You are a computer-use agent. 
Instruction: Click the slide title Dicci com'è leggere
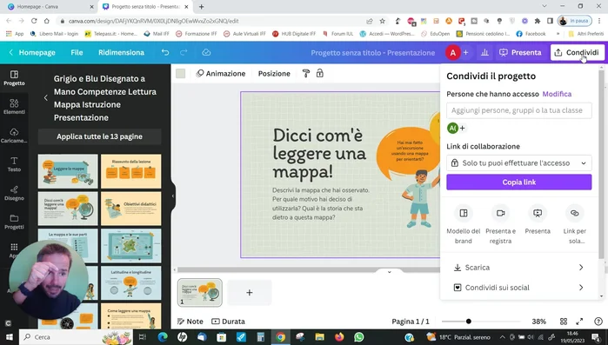point(319,153)
